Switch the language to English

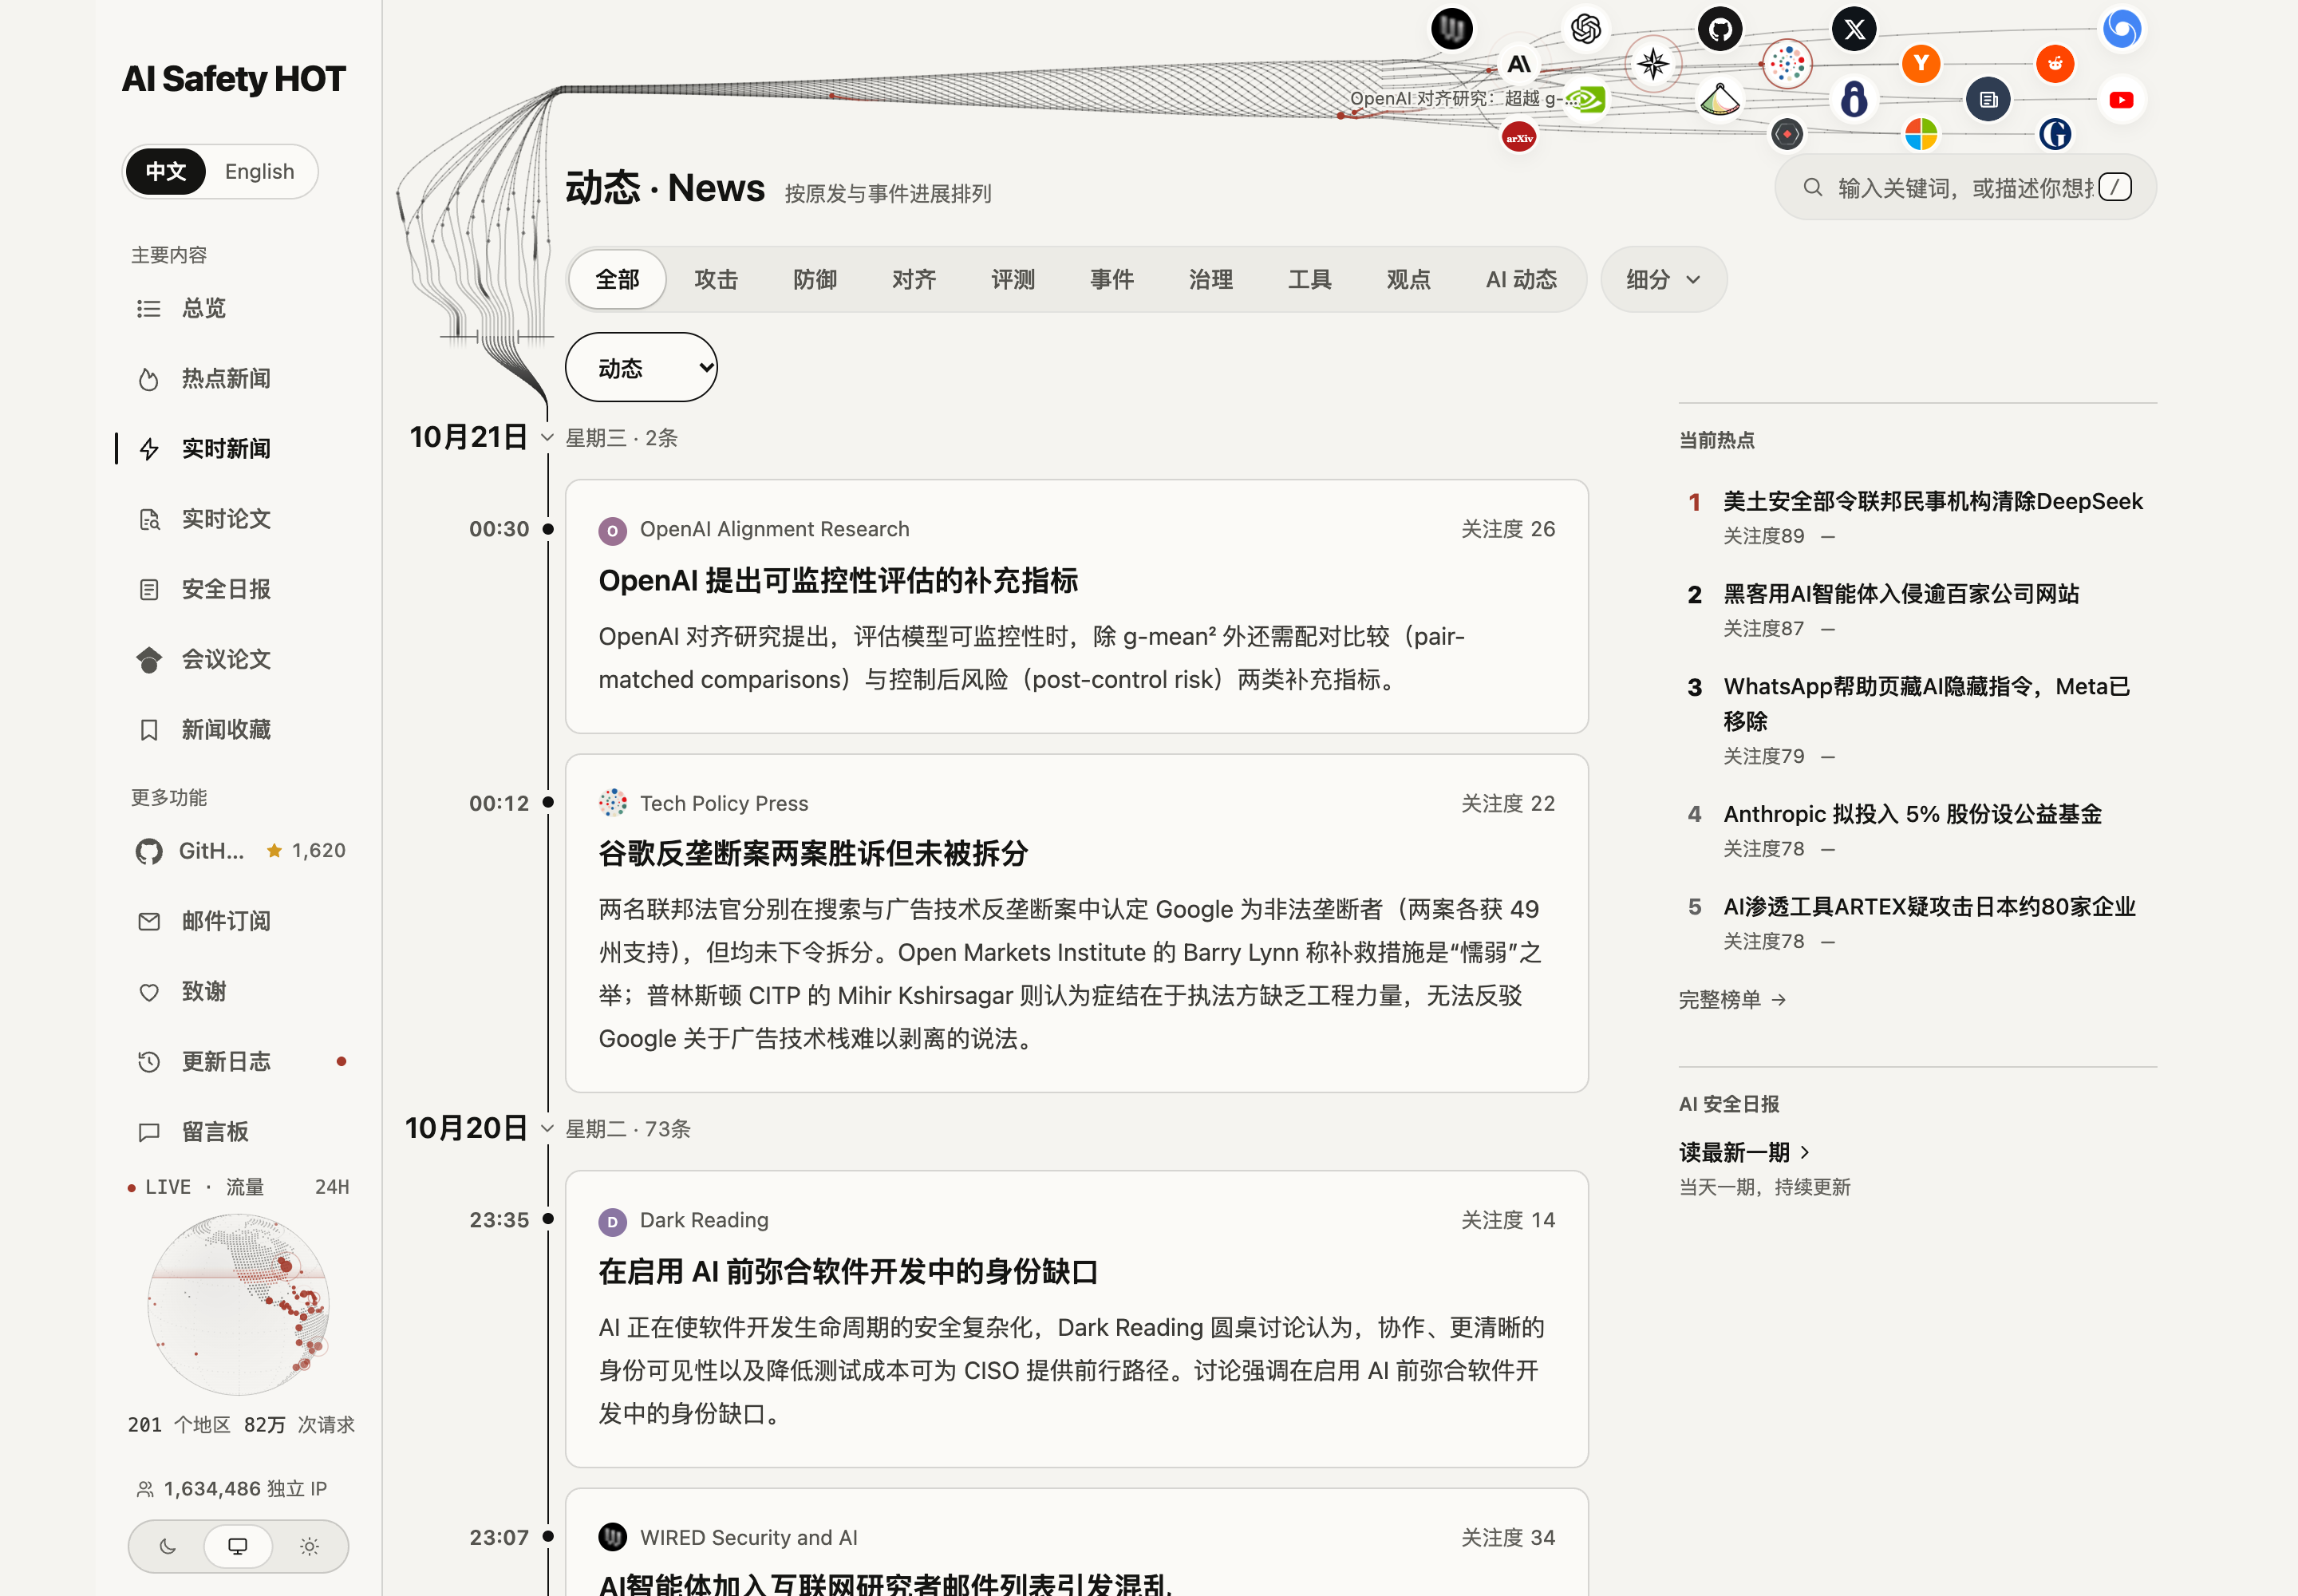coord(259,171)
